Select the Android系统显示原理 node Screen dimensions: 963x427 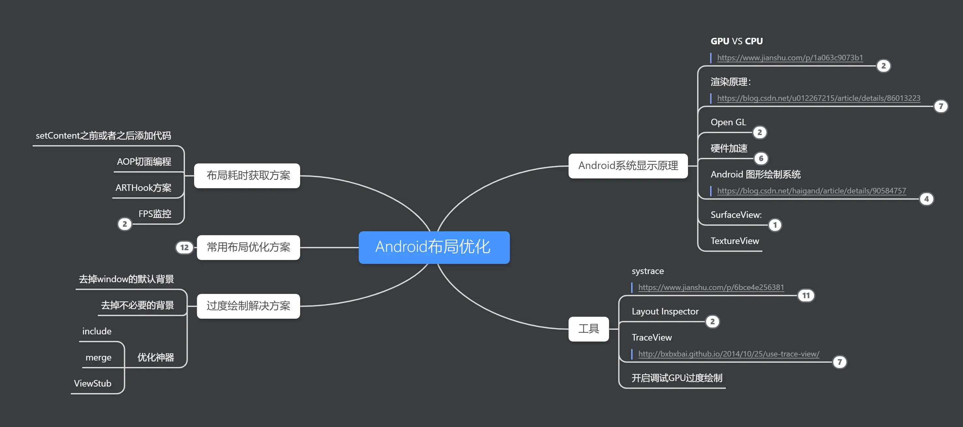628,166
